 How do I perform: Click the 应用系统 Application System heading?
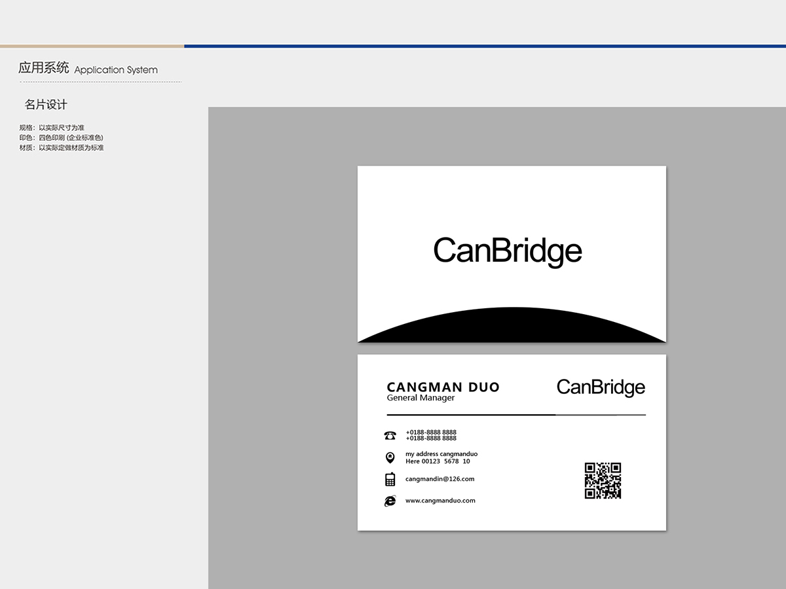[87, 67]
